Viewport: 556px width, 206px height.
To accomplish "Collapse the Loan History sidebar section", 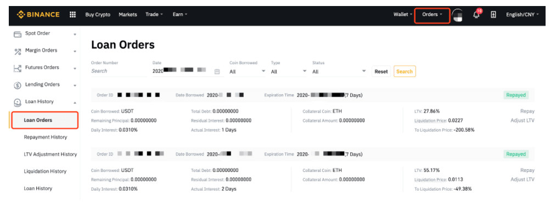I will (x=75, y=102).
